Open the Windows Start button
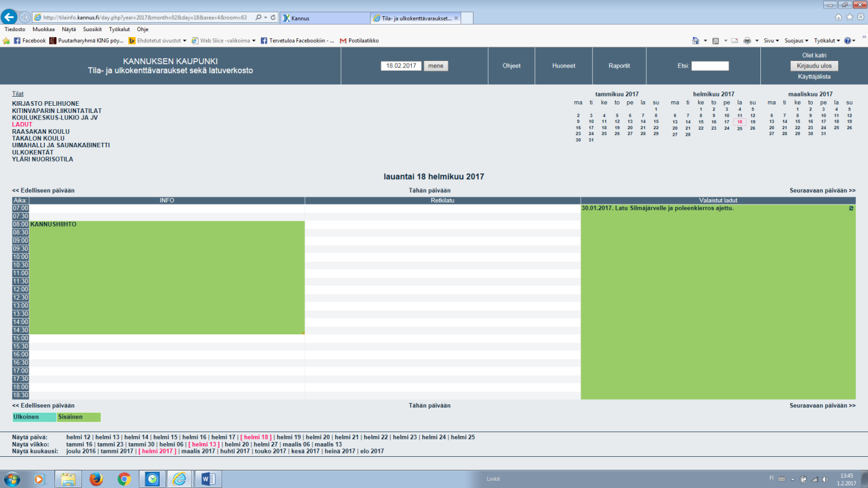Image resolution: width=868 pixels, height=488 pixels. pos(12,479)
